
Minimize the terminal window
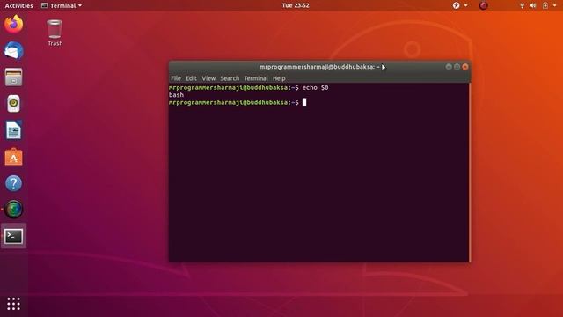point(449,67)
